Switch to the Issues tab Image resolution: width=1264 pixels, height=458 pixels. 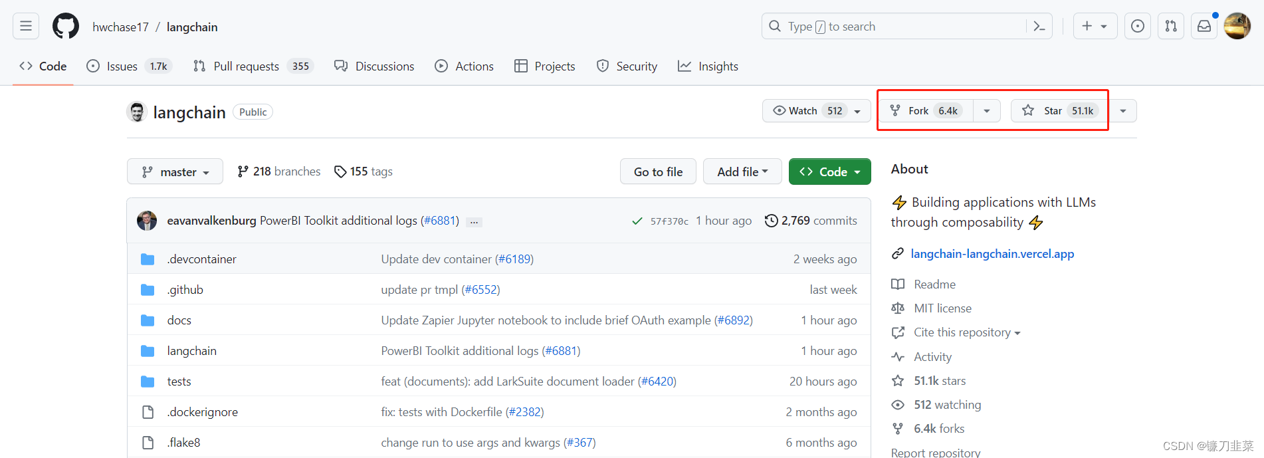(130, 66)
